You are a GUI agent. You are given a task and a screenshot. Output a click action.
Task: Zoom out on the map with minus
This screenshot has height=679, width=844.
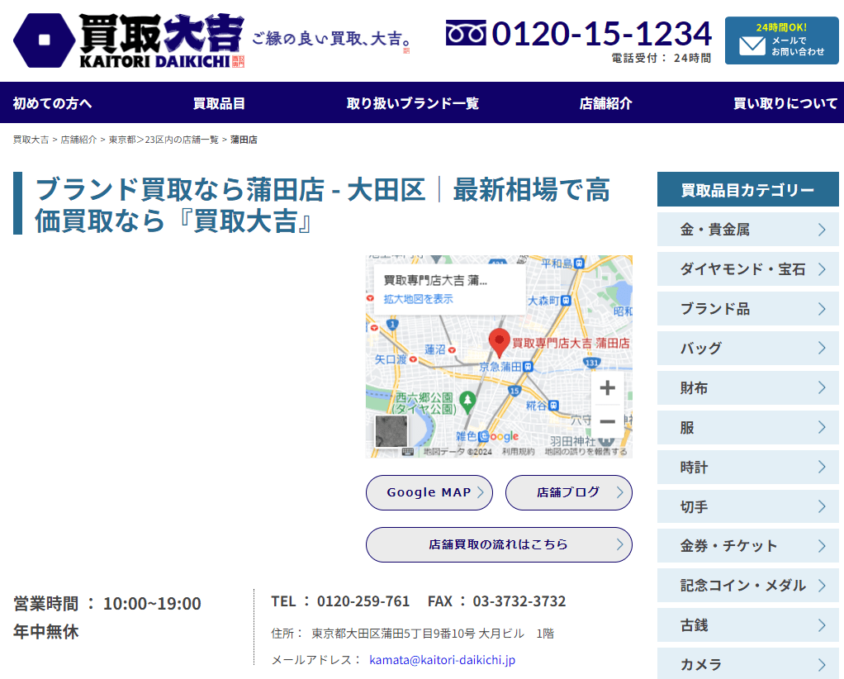(x=607, y=422)
